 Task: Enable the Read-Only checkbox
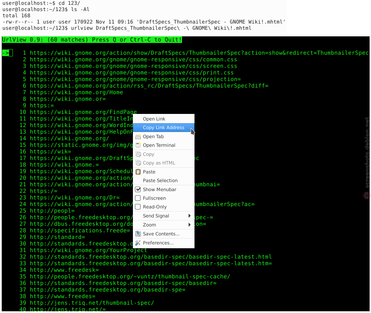pyautogui.click(x=138, y=207)
